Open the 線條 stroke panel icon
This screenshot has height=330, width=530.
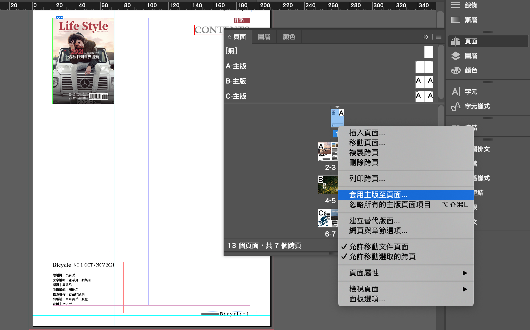(456, 5)
